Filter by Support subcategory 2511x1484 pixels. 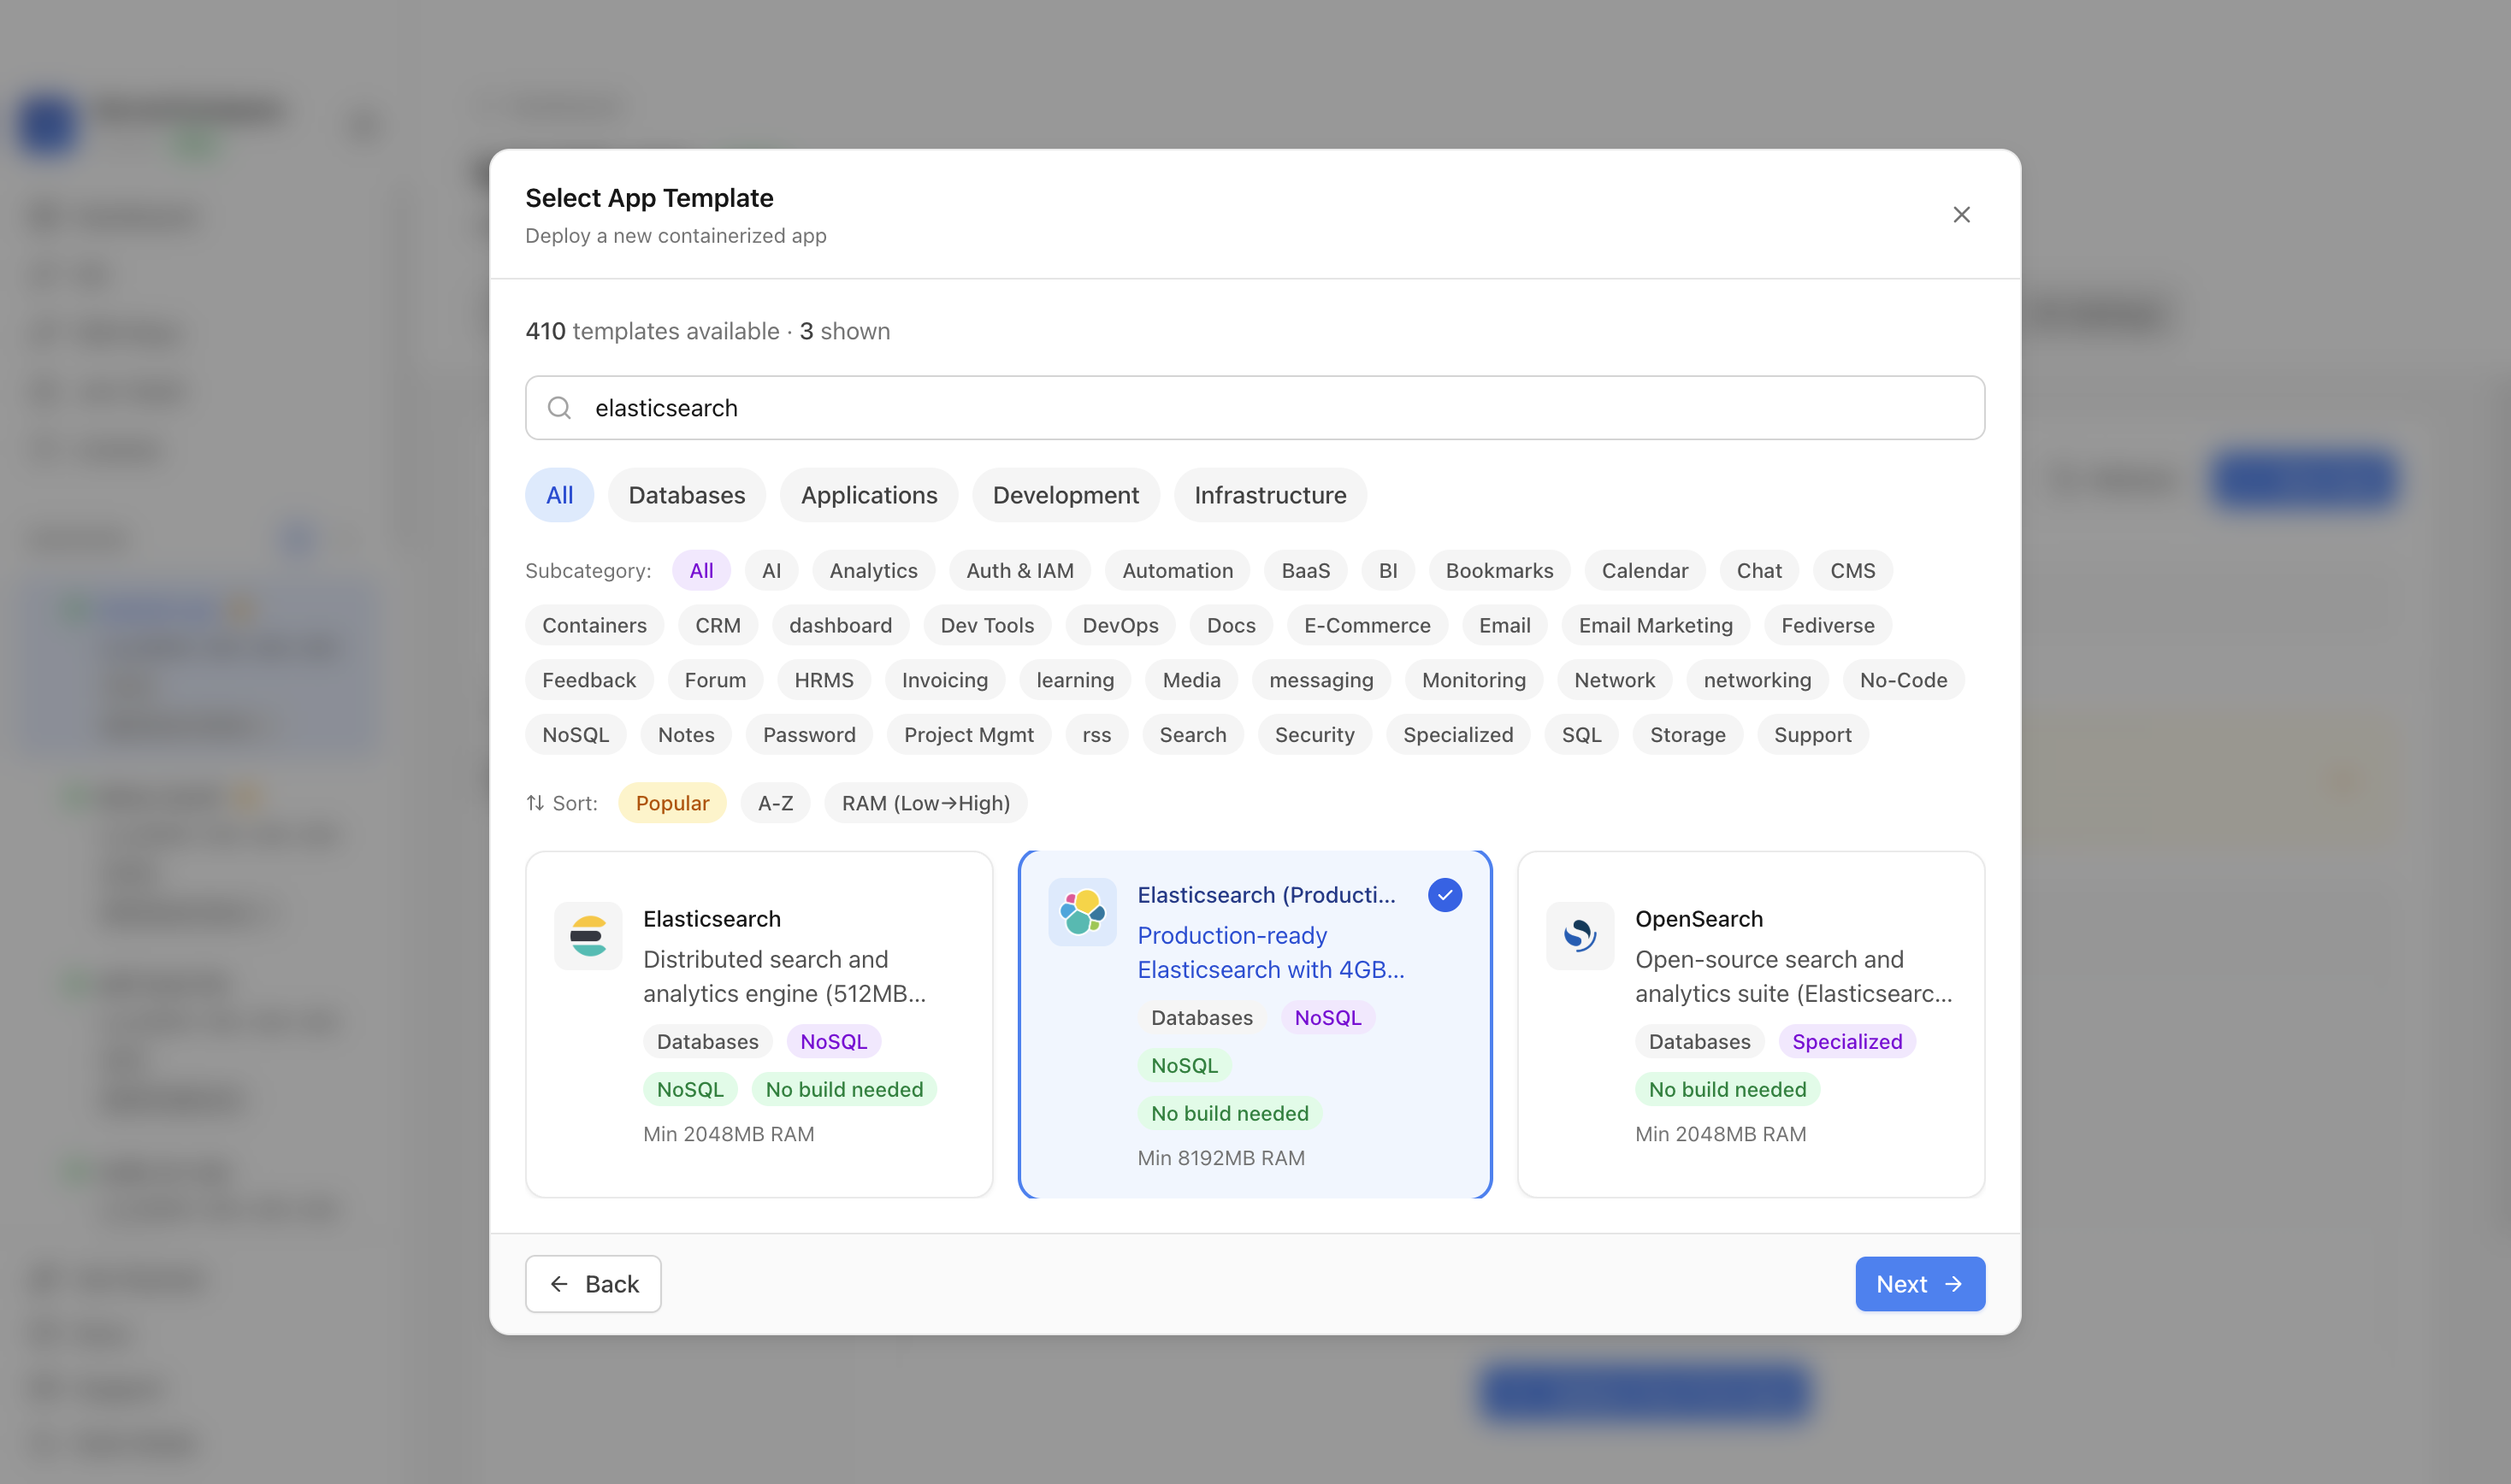(x=1811, y=735)
